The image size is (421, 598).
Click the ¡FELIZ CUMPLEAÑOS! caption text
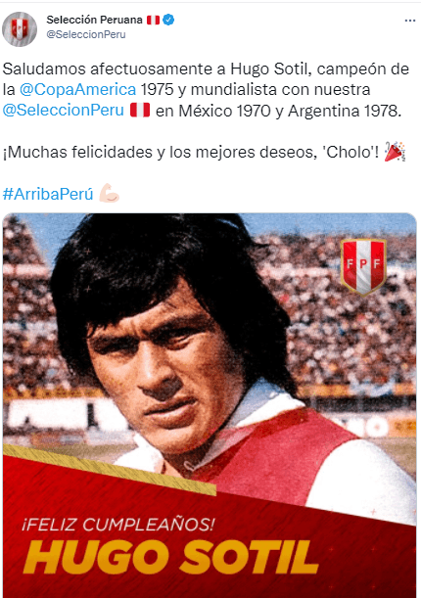point(117,525)
